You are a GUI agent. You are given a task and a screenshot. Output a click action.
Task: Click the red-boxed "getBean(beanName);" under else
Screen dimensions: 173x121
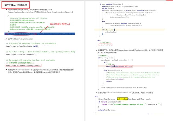coord(105,45)
